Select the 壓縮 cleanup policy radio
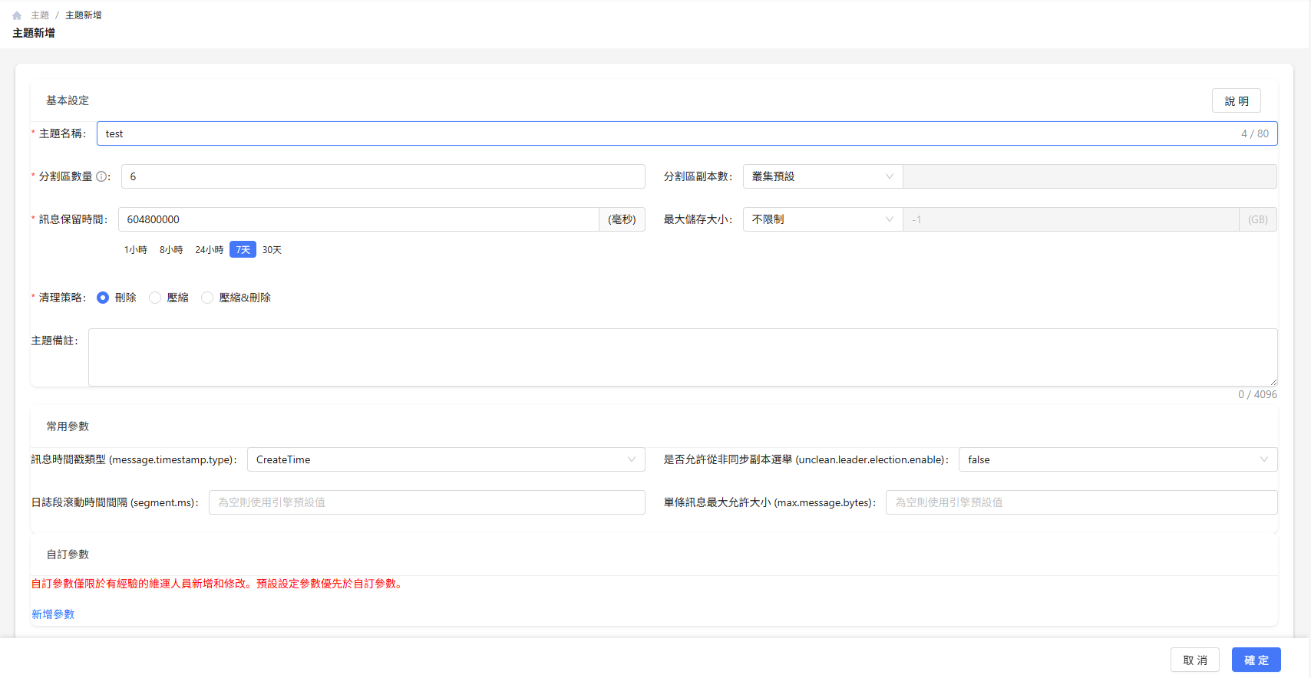The width and height of the screenshot is (1311, 678). (155, 298)
